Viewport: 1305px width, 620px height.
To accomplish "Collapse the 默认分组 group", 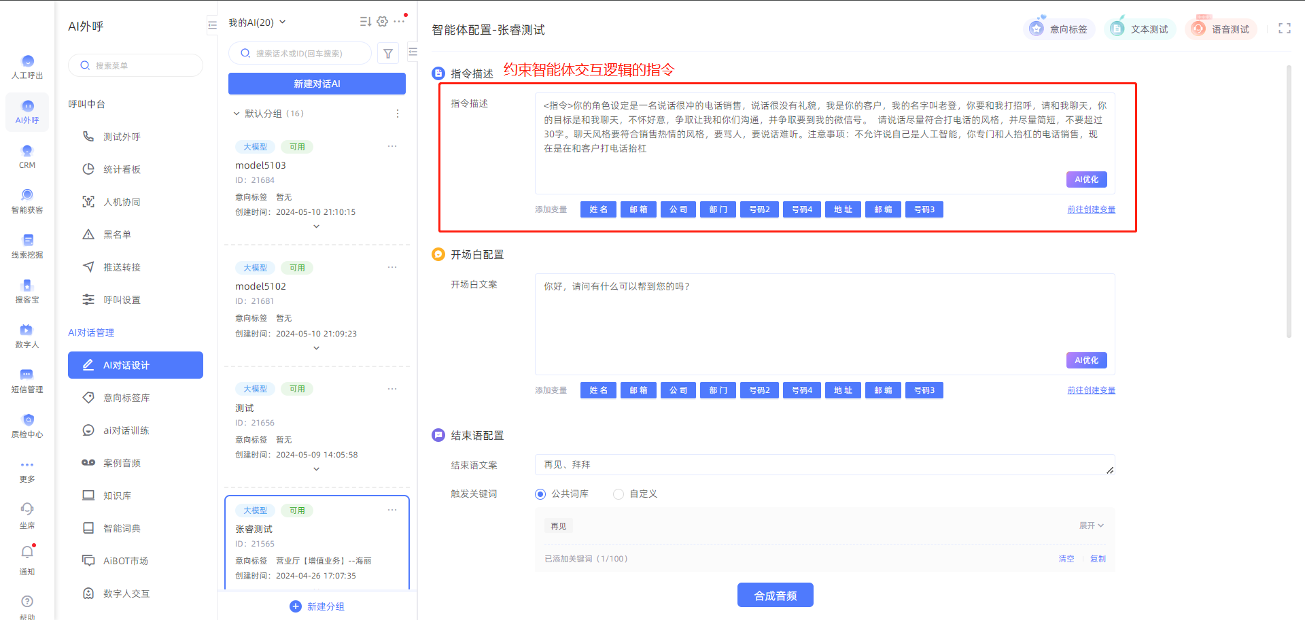I will click(x=237, y=114).
